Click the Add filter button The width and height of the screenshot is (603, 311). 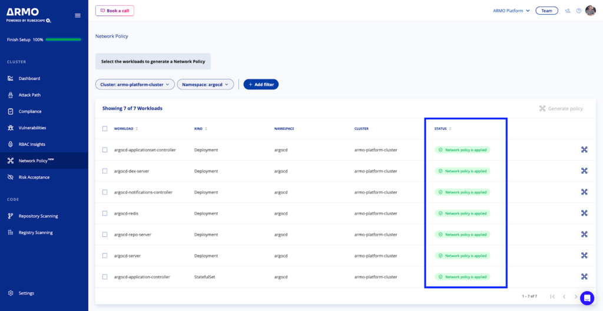click(x=261, y=85)
